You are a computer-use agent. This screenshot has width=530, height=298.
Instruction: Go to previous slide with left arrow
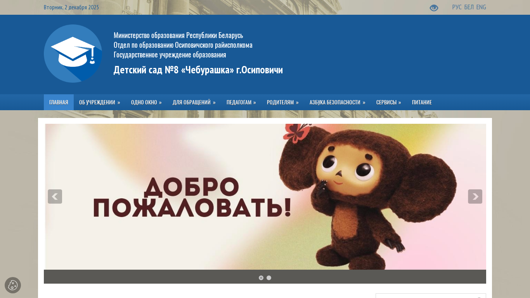[55, 196]
